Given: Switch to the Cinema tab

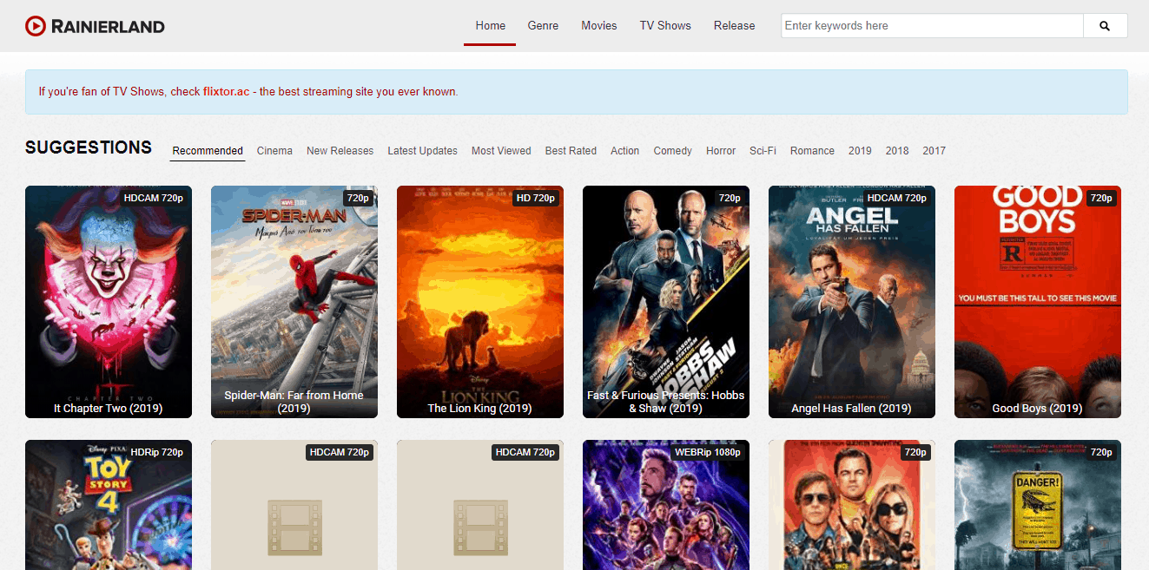Looking at the screenshot, I should point(274,151).
